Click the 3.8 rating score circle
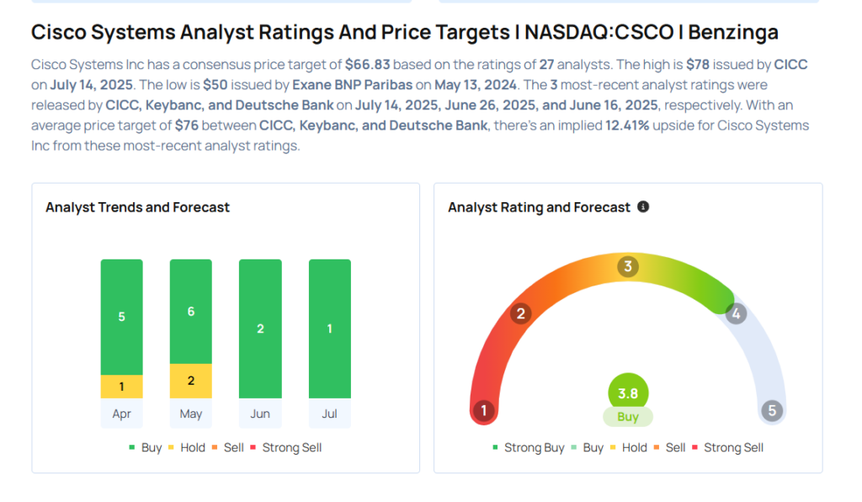The image size is (862, 502). (628, 393)
